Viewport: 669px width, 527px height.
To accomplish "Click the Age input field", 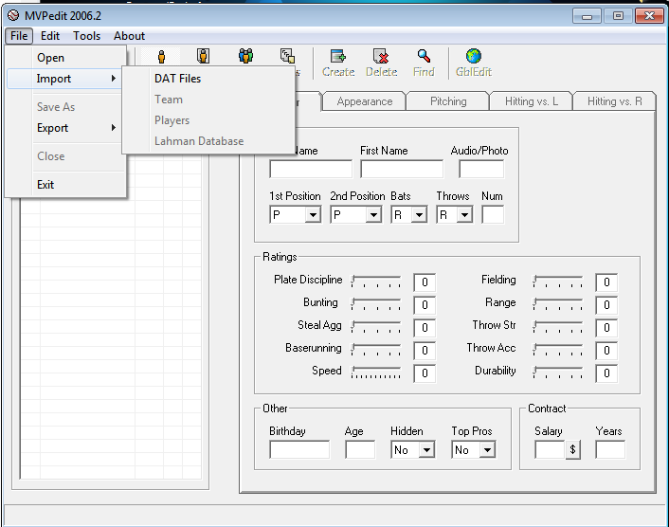I will tap(360, 450).
